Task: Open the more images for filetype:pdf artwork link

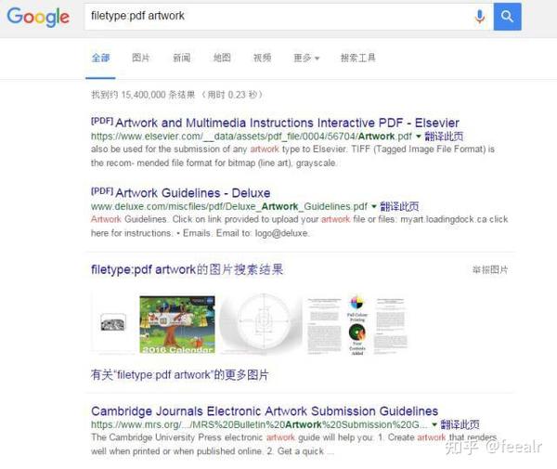Action: point(180,374)
